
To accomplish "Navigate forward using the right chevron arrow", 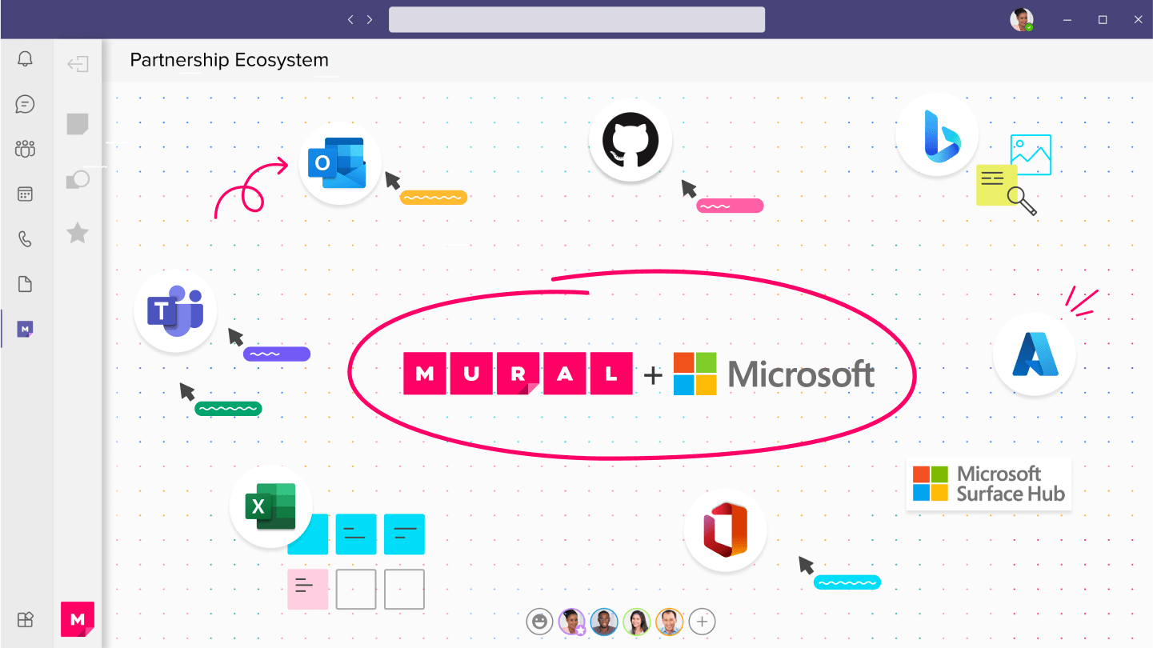I will [370, 19].
